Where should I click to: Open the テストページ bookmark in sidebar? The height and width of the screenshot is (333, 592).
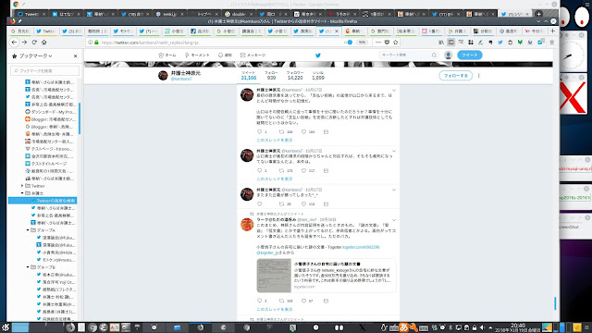coord(50,149)
